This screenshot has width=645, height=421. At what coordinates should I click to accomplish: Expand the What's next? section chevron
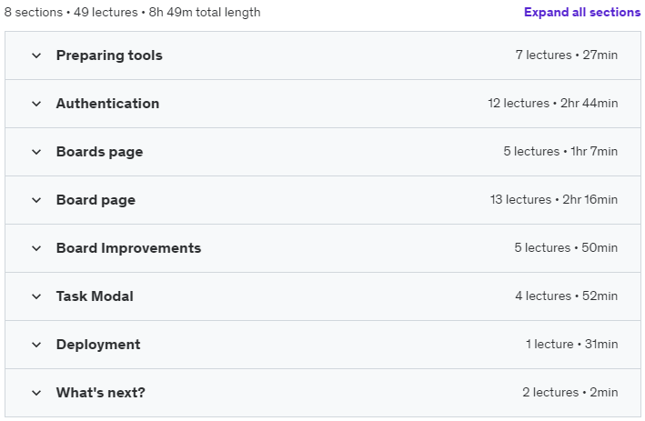(36, 393)
